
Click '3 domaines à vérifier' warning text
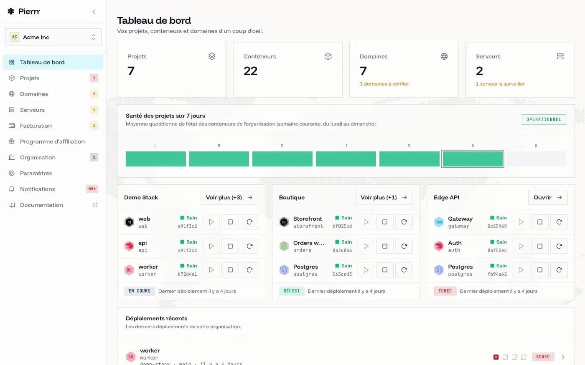384,84
